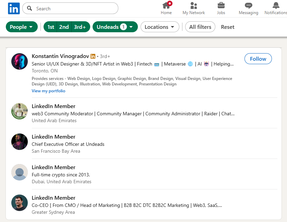Click the magnifier icon in search box
The width and height of the screenshot is (287, 222).
tap(29, 9)
